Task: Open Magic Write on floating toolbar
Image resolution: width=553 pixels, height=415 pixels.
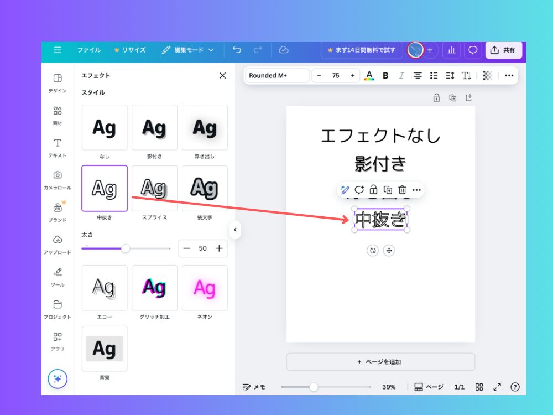Action: click(x=345, y=190)
